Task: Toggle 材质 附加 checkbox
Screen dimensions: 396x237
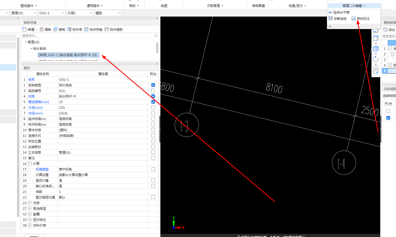Action: pyautogui.click(x=153, y=96)
